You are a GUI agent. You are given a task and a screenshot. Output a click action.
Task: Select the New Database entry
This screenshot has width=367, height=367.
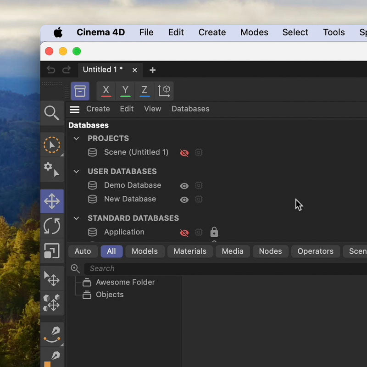pyautogui.click(x=130, y=199)
